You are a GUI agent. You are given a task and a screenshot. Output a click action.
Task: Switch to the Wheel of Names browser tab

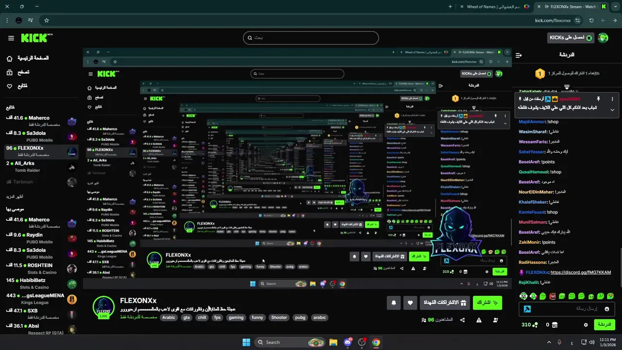(494, 7)
